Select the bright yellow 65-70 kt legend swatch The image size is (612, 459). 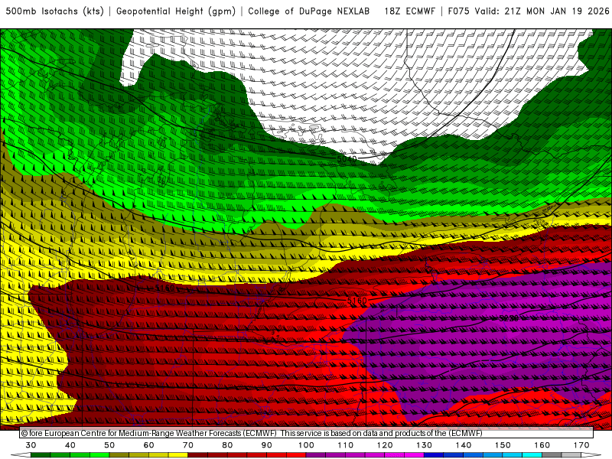tap(178, 454)
